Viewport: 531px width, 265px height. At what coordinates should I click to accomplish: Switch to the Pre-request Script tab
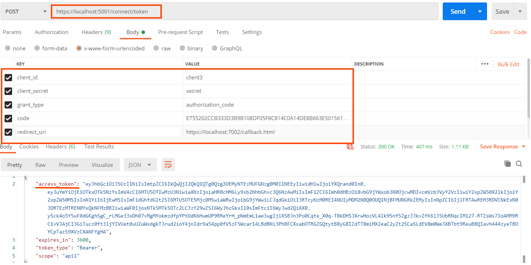click(x=180, y=32)
